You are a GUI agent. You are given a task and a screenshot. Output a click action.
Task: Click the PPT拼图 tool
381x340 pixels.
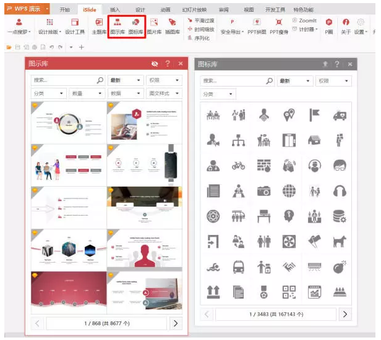pyautogui.click(x=257, y=27)
